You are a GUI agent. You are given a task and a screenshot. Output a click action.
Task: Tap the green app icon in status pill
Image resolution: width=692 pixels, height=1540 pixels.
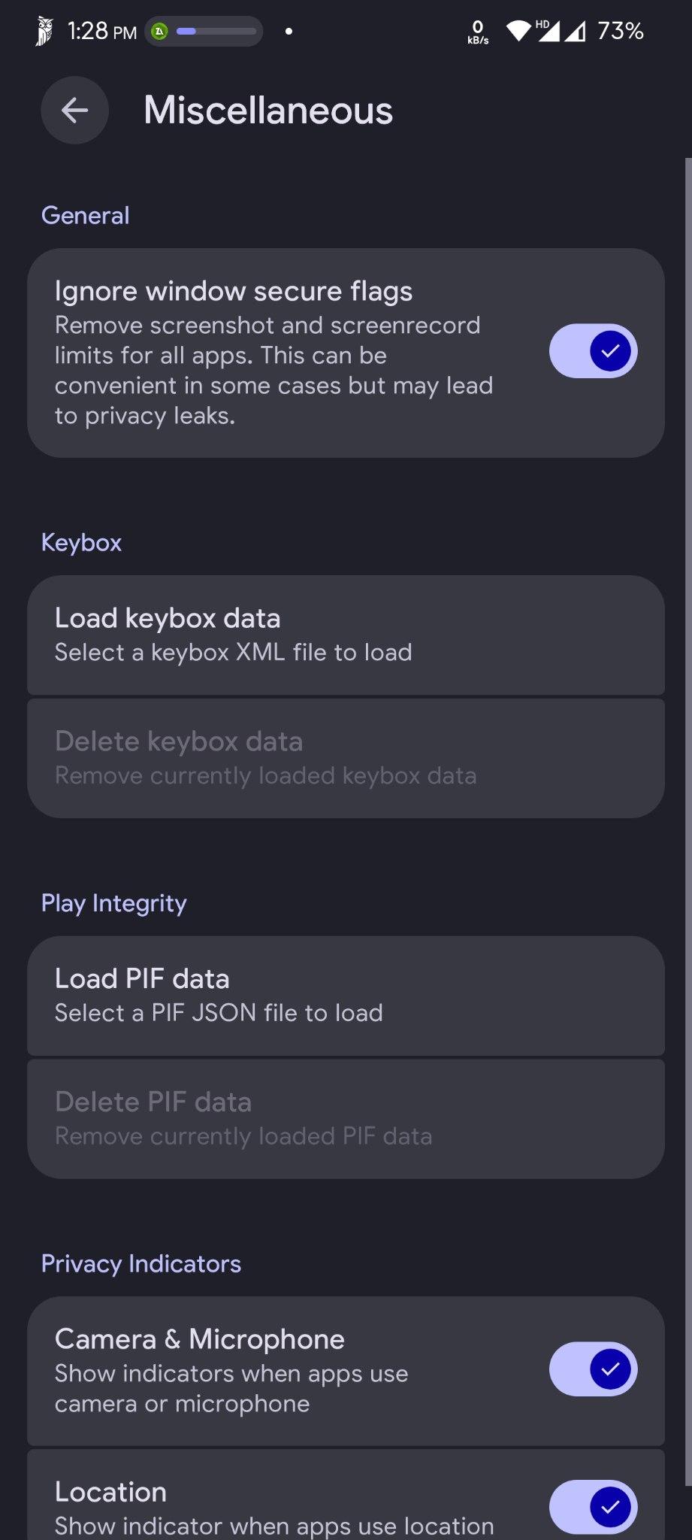pos(159,32)
